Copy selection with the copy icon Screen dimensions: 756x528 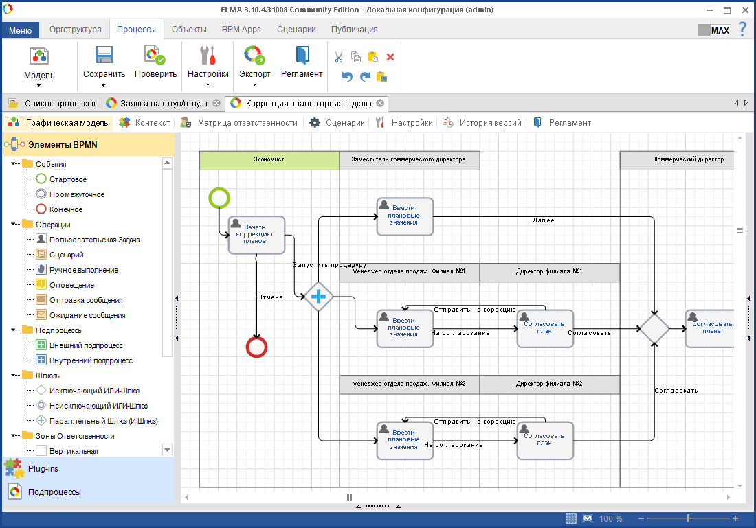tap(356, 57)
